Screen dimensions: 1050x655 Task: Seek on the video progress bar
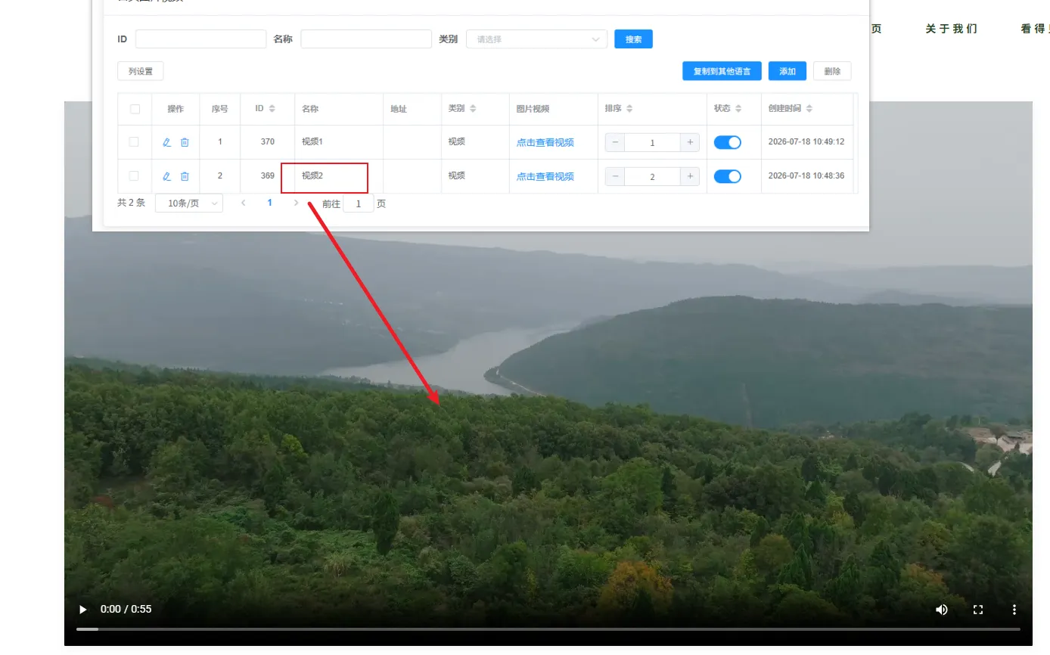548,629
